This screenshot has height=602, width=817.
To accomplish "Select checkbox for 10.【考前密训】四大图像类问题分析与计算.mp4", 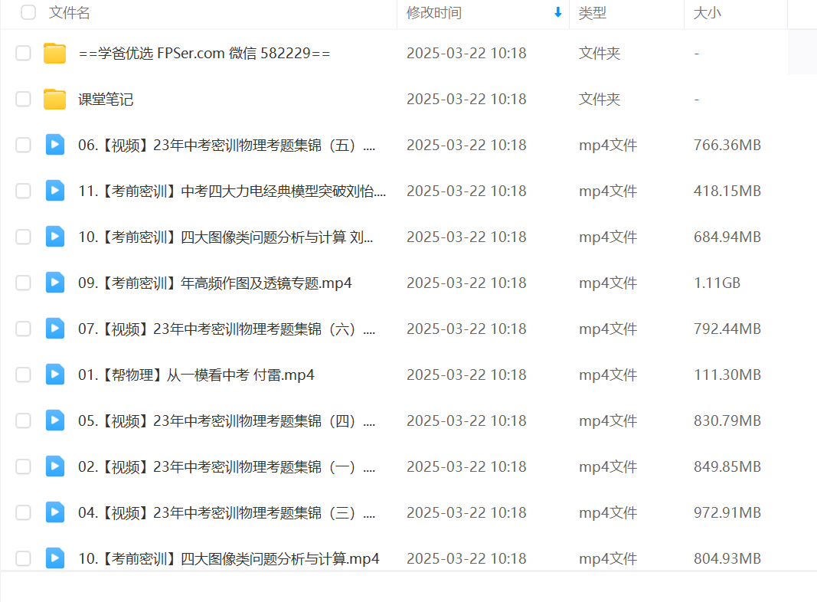I will click(x=23, y=558).
